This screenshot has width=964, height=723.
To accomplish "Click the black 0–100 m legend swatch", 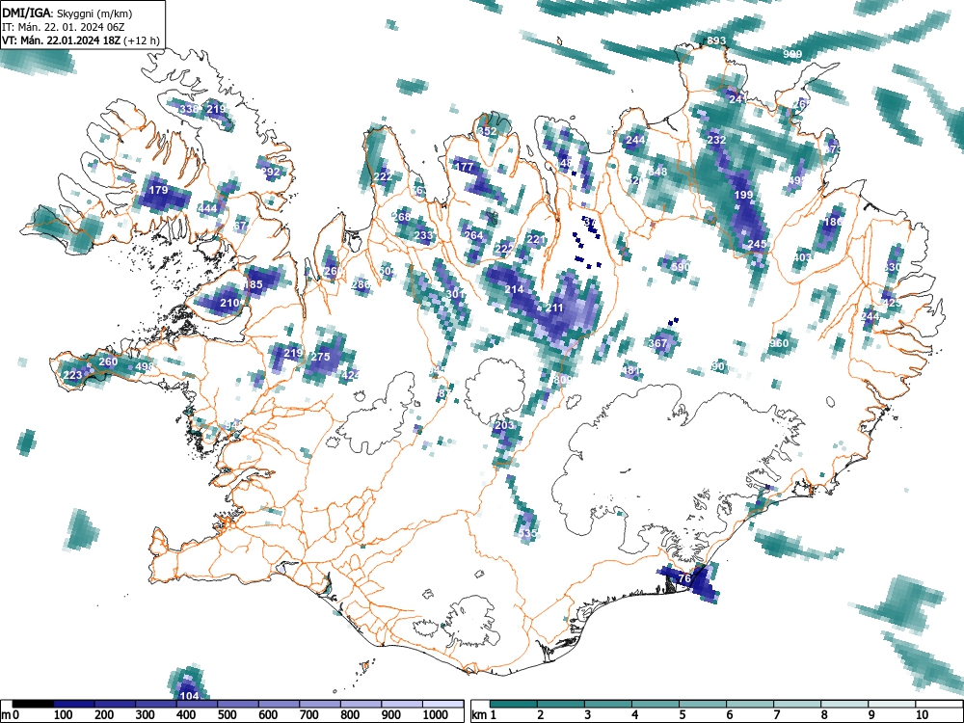I will click(33, 704).
